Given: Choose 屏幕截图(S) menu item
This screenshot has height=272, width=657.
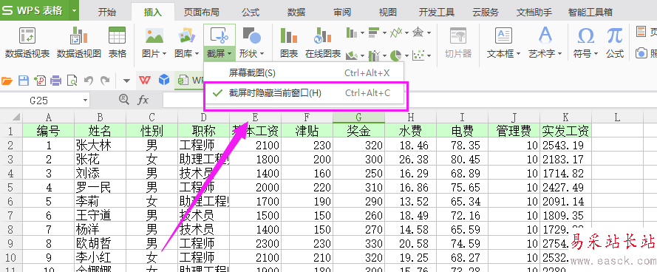Looking at the screenshot, I should click(x=304, y=73).
